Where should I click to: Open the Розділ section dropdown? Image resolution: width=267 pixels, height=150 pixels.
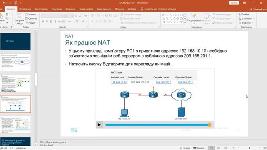point(31,23)
